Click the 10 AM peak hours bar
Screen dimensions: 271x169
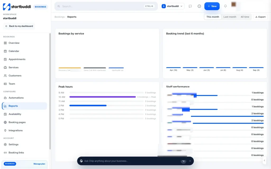point(102,97)
